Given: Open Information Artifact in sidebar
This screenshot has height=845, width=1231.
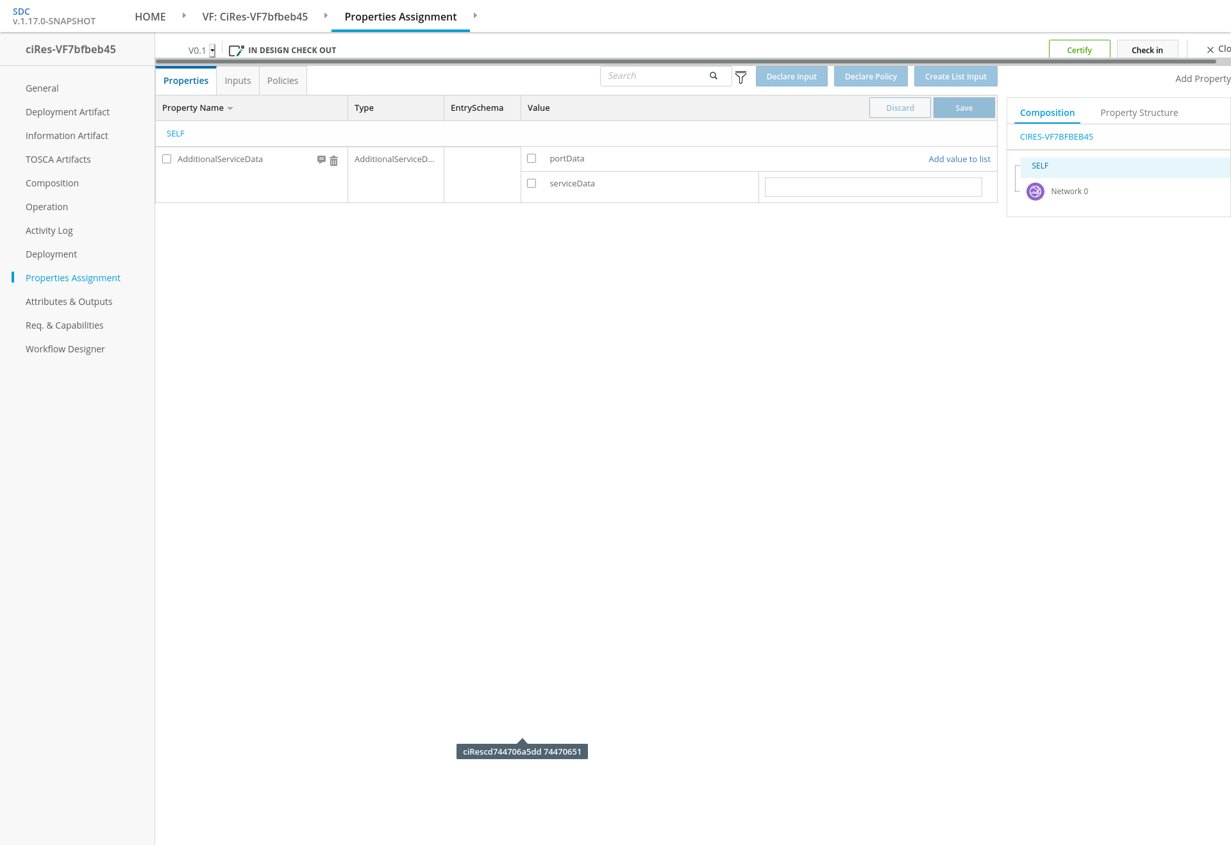Looking at the screenshot, I should (67, 136).
